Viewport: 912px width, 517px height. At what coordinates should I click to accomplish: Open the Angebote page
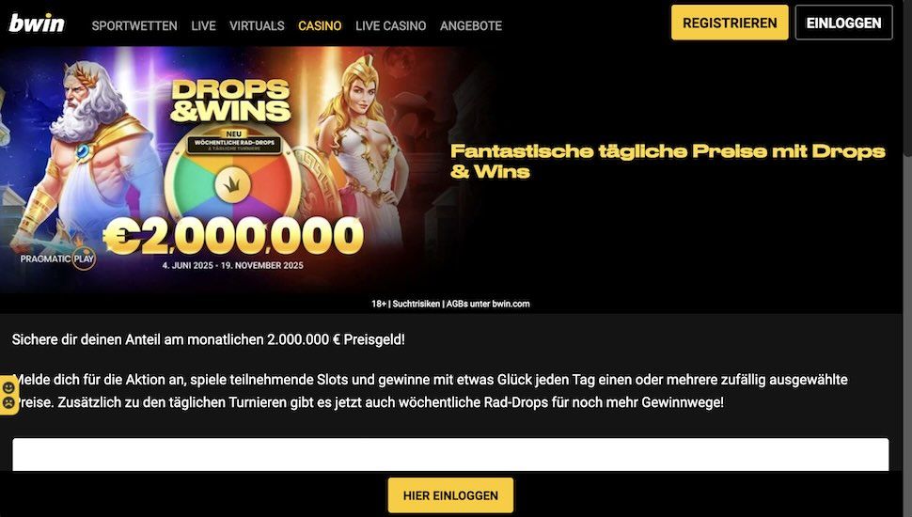pos(471,25)
